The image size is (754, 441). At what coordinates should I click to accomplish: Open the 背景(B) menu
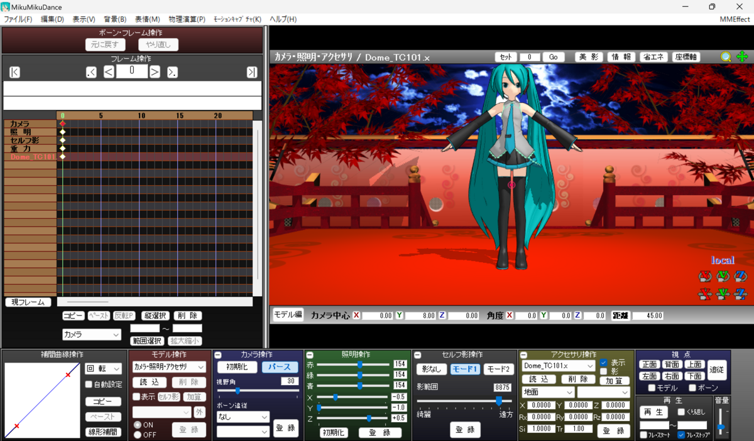tap(116, 19)
